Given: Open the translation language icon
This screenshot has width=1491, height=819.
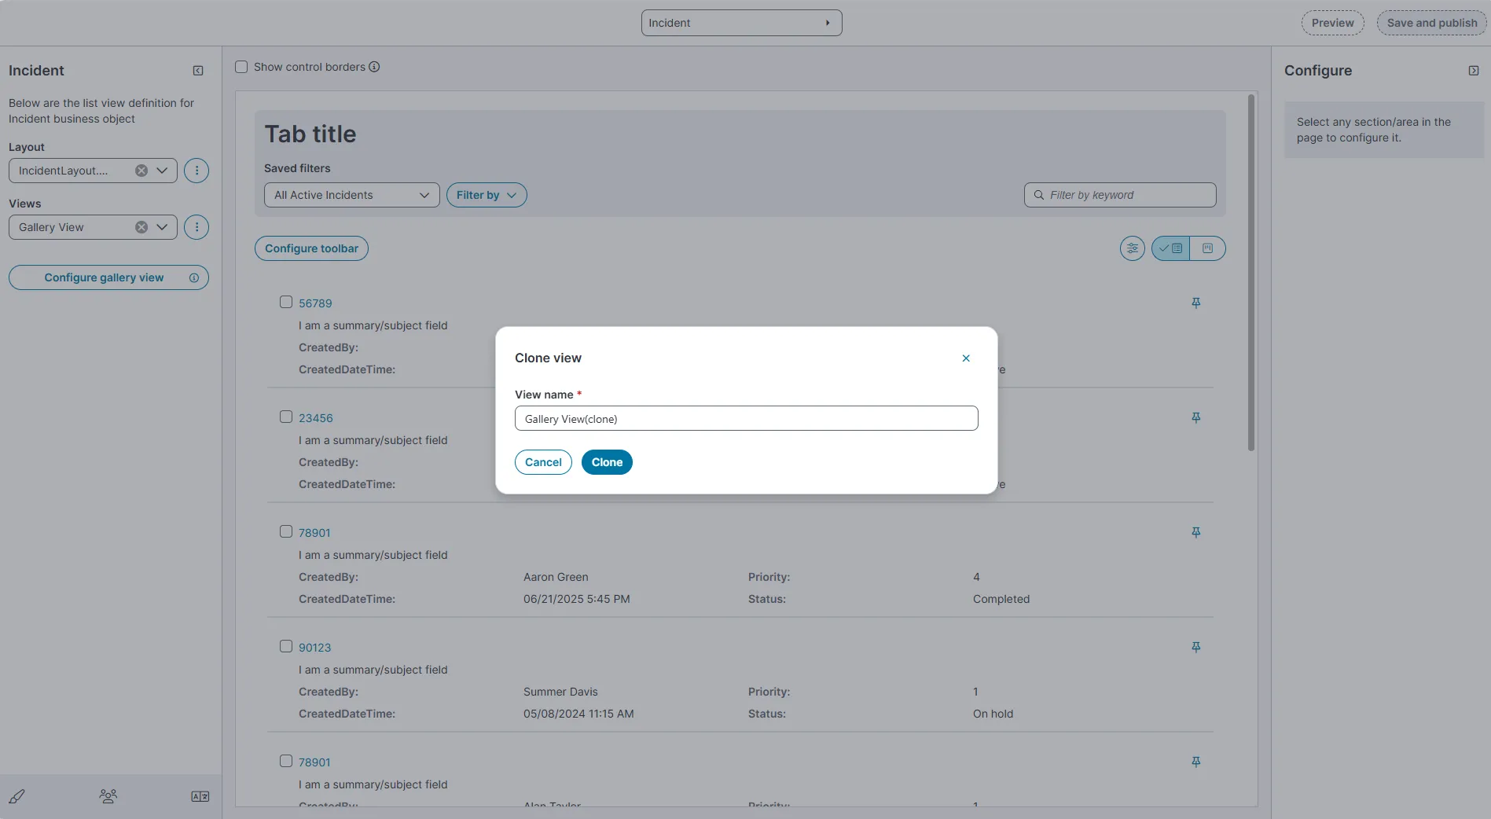Looking at the screenshot, I should (200, 796).
